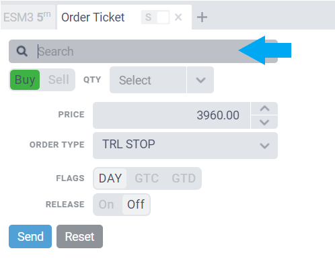The width and height of the screenshot is (335, 267).
Task: Toggle the S switch on Order Ticket tab
Action: point(155,17)
